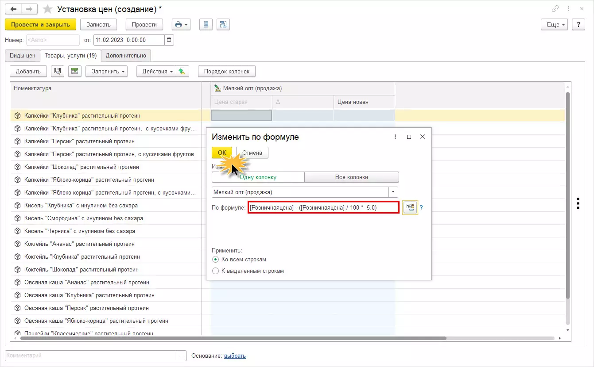The image size is (594, 367).
Task: Select row Капкейки "Персик" растительный протеин
Action: 106,141
